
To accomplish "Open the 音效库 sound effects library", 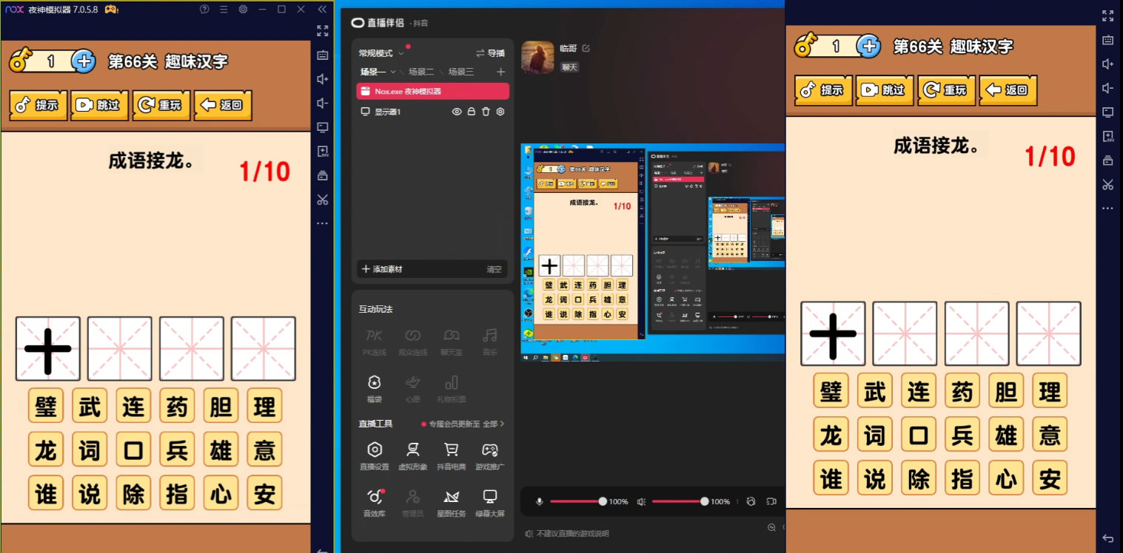I will pos(375,501).
